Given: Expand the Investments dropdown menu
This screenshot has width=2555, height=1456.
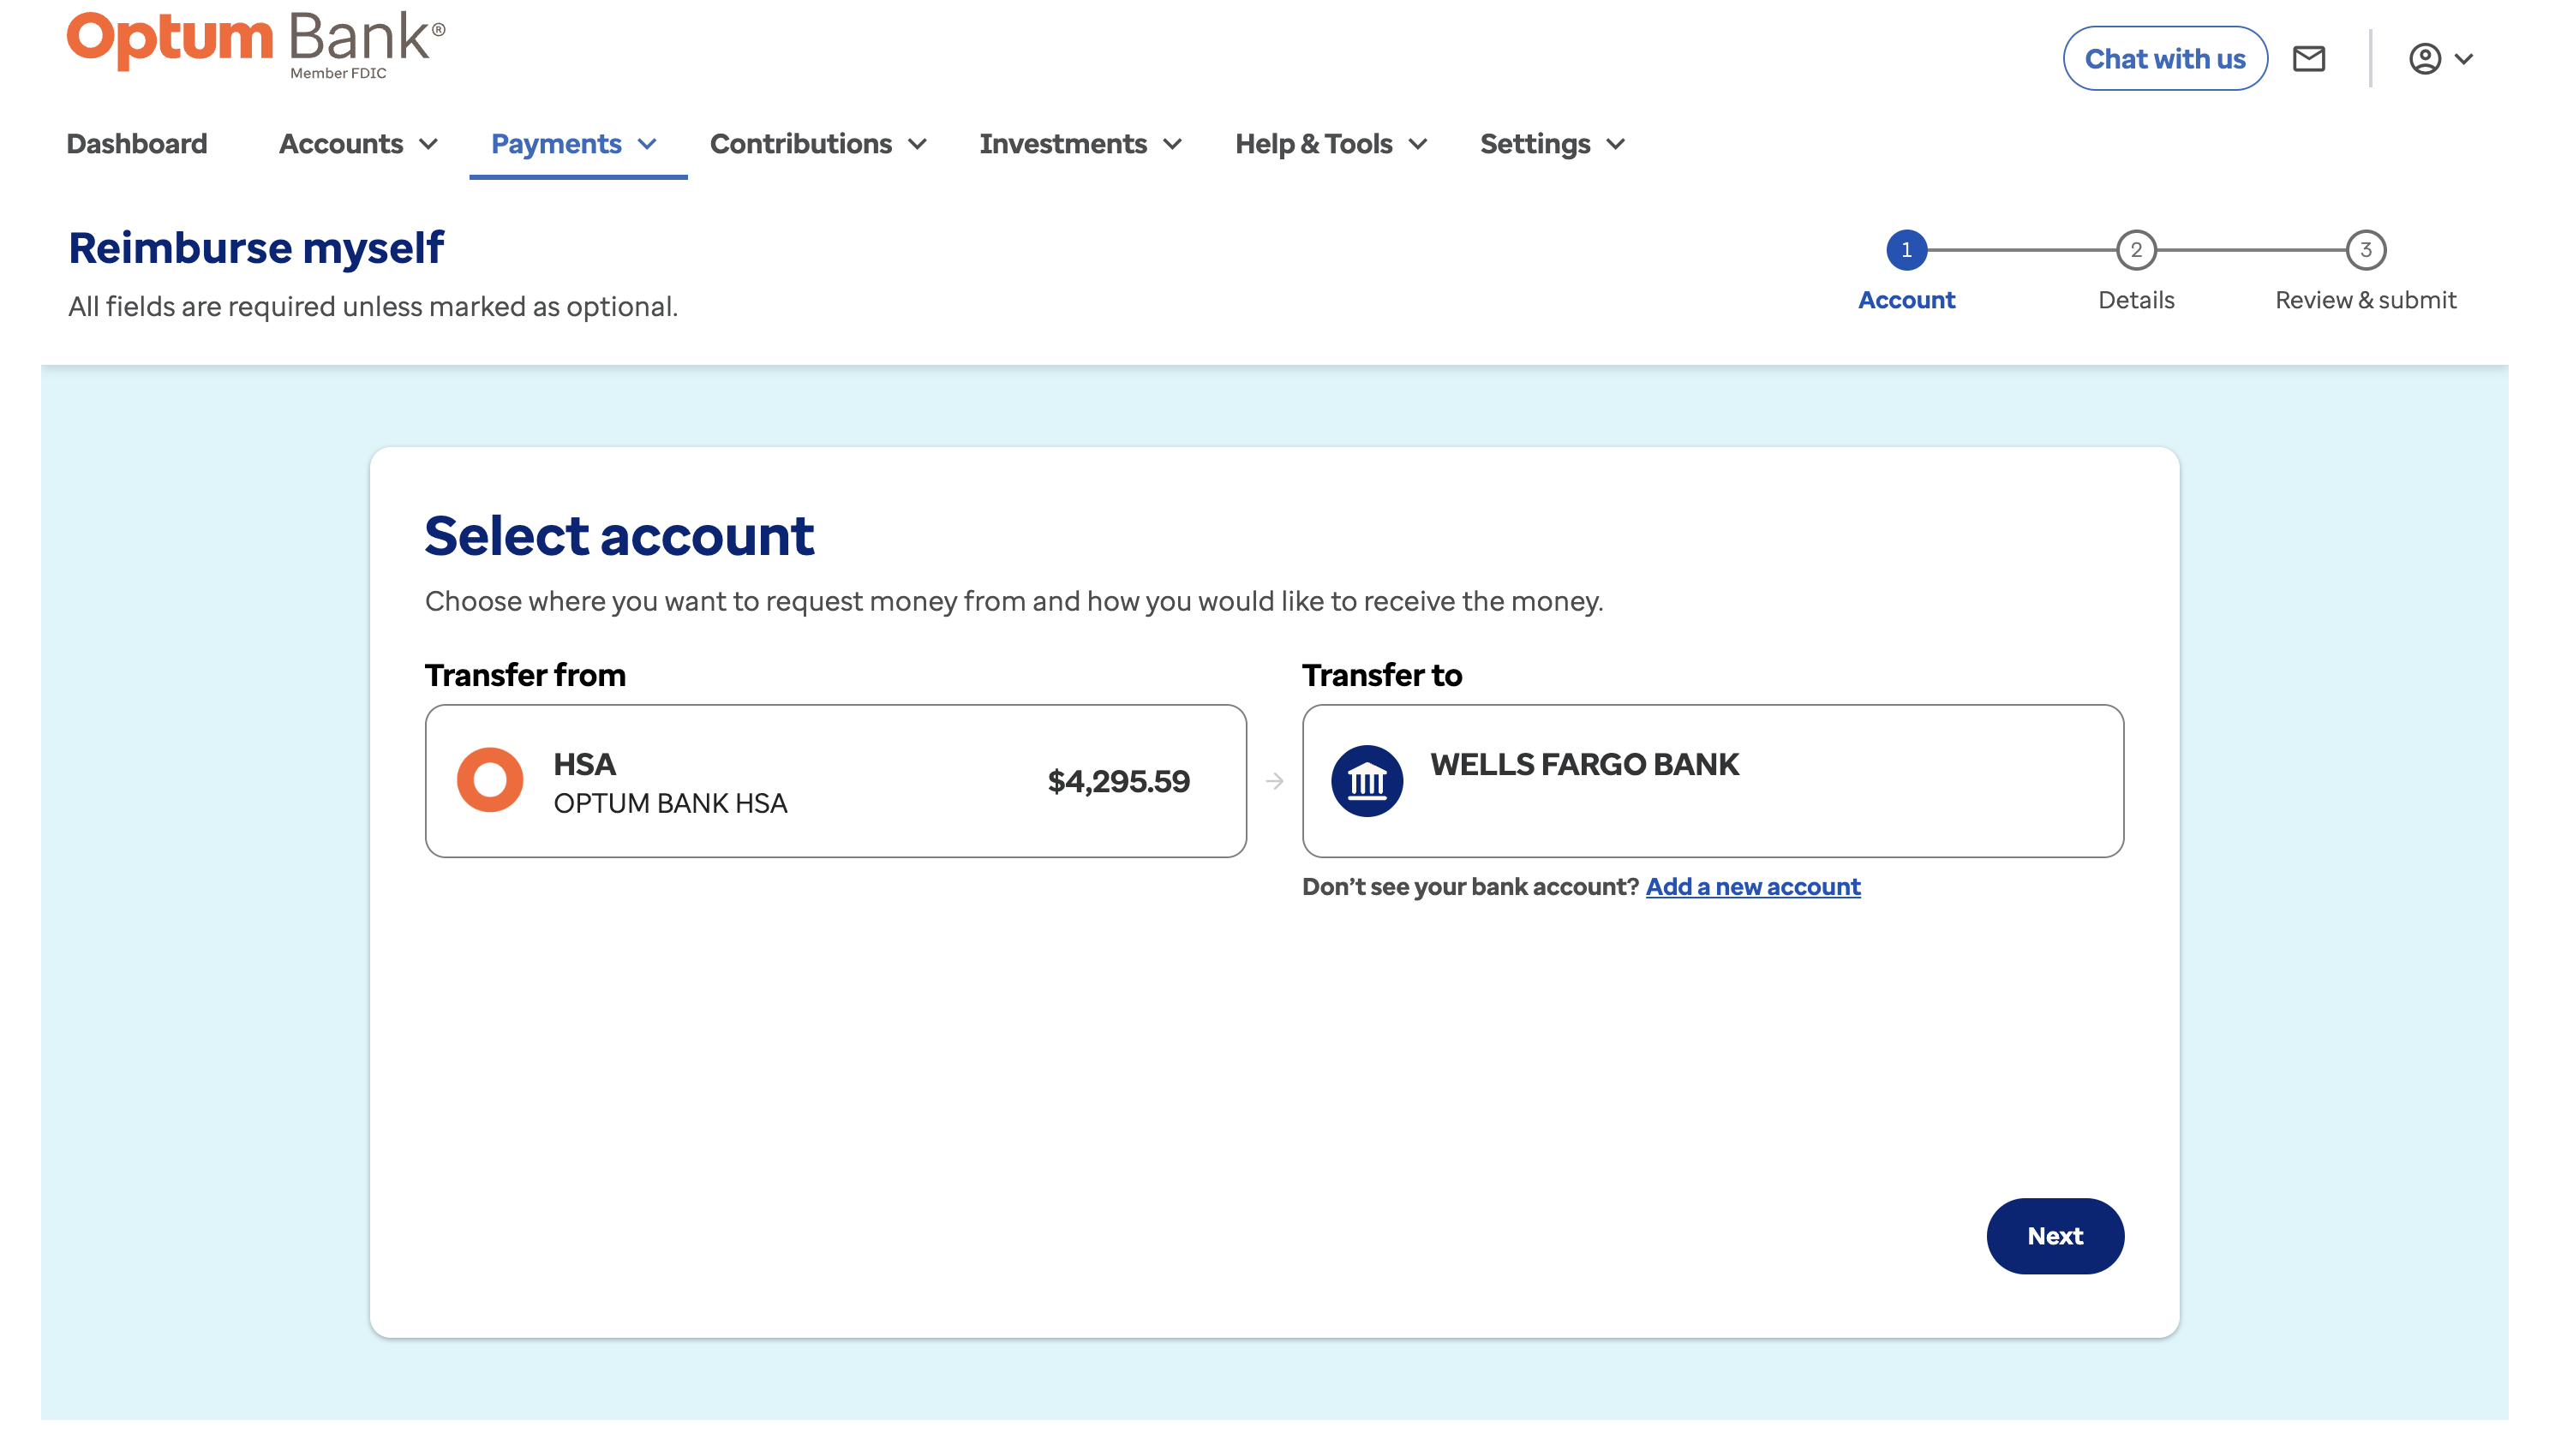Looking at the screenshot, I should [1080, 144].
